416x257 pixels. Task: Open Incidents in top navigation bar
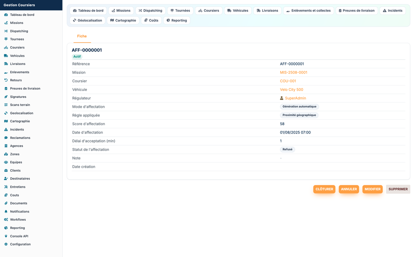click(393, 11)
